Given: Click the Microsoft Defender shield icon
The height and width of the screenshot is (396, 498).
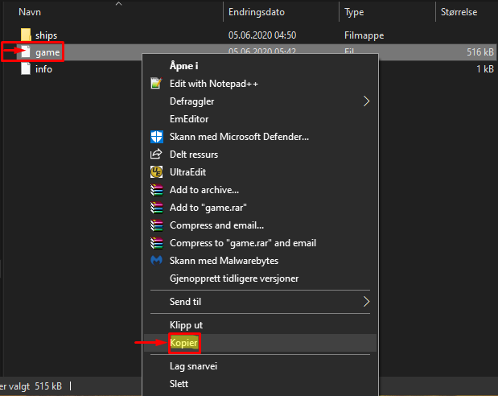Looking at the screenshot, I should 156,137.
